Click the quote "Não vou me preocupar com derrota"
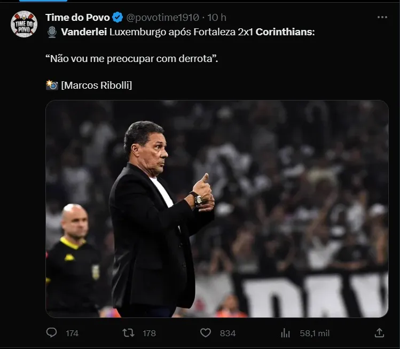The width and height of the screenshot is (400, 349). click(x=132, y=58)
